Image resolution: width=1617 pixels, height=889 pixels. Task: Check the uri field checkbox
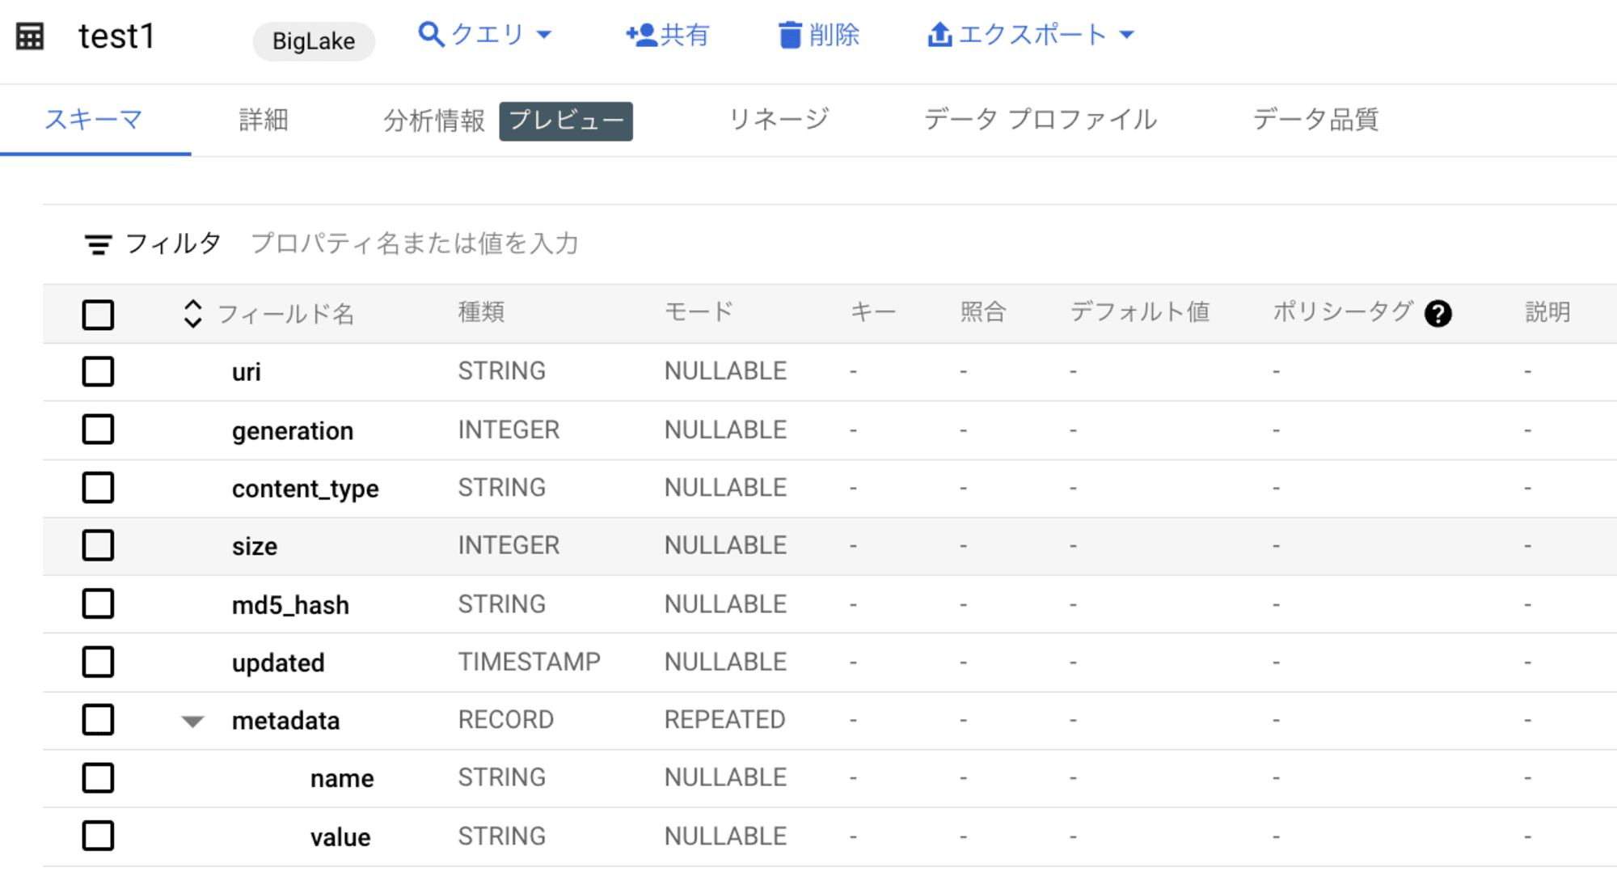(98, 372)
